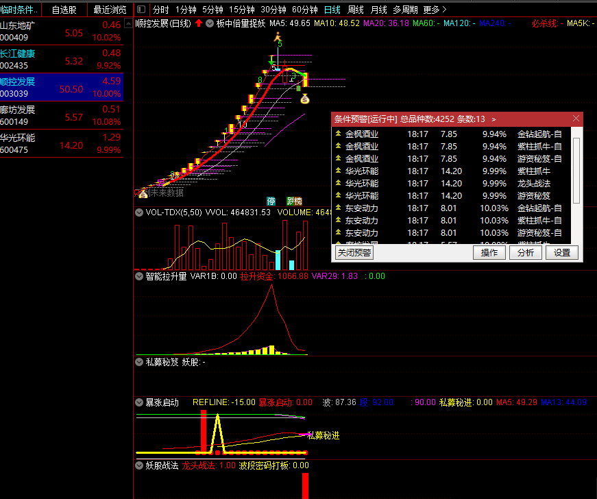Select the 5分钟 period
Viewport: 597px width, 499px height.
[x=213, y=10]
